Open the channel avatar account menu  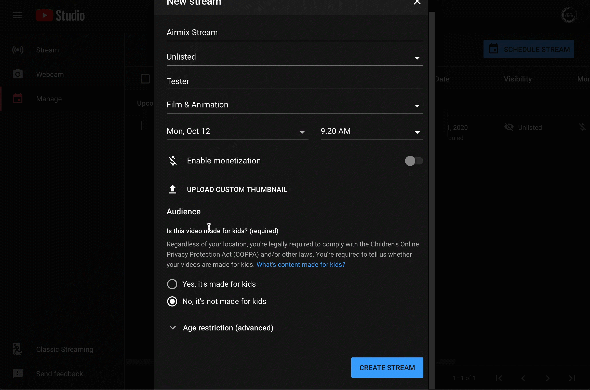[x=569, y=15]
